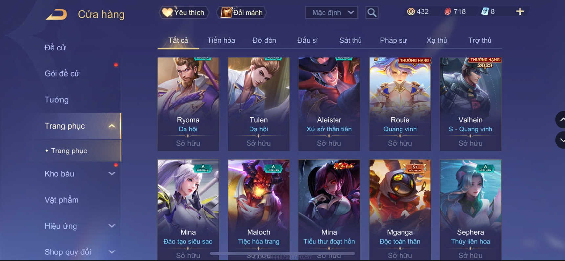565x261 pixels.
Task: Expand the Hiệu ứng sidebar section
Action: [112, 226]
